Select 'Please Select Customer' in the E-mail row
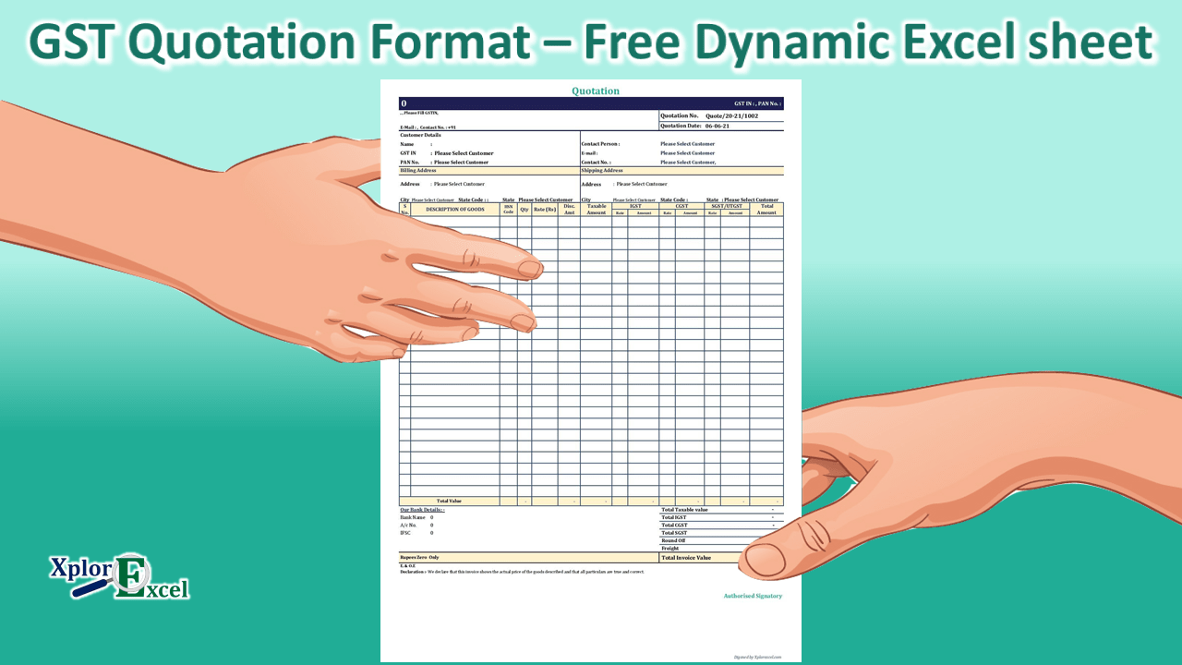This screenshot has height=665, width=1182. pos(687,153)
